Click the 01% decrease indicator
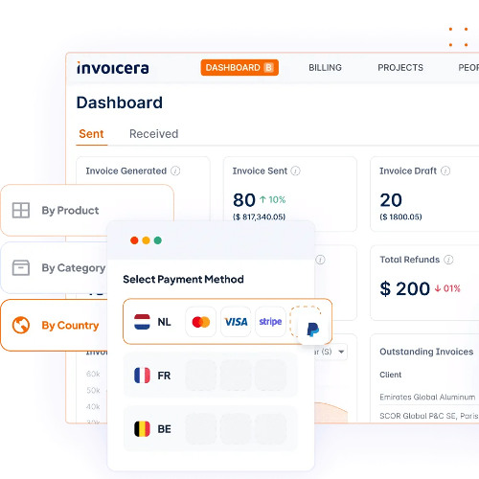 (x=447, y=288)
